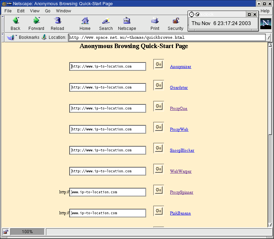Screen dimensions: 274x239
Task: Open the ProxySpinner link
Action: click(x=181, y=192)
